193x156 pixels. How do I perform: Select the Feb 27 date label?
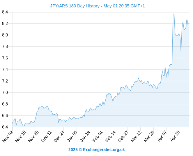tap(123, 136)
